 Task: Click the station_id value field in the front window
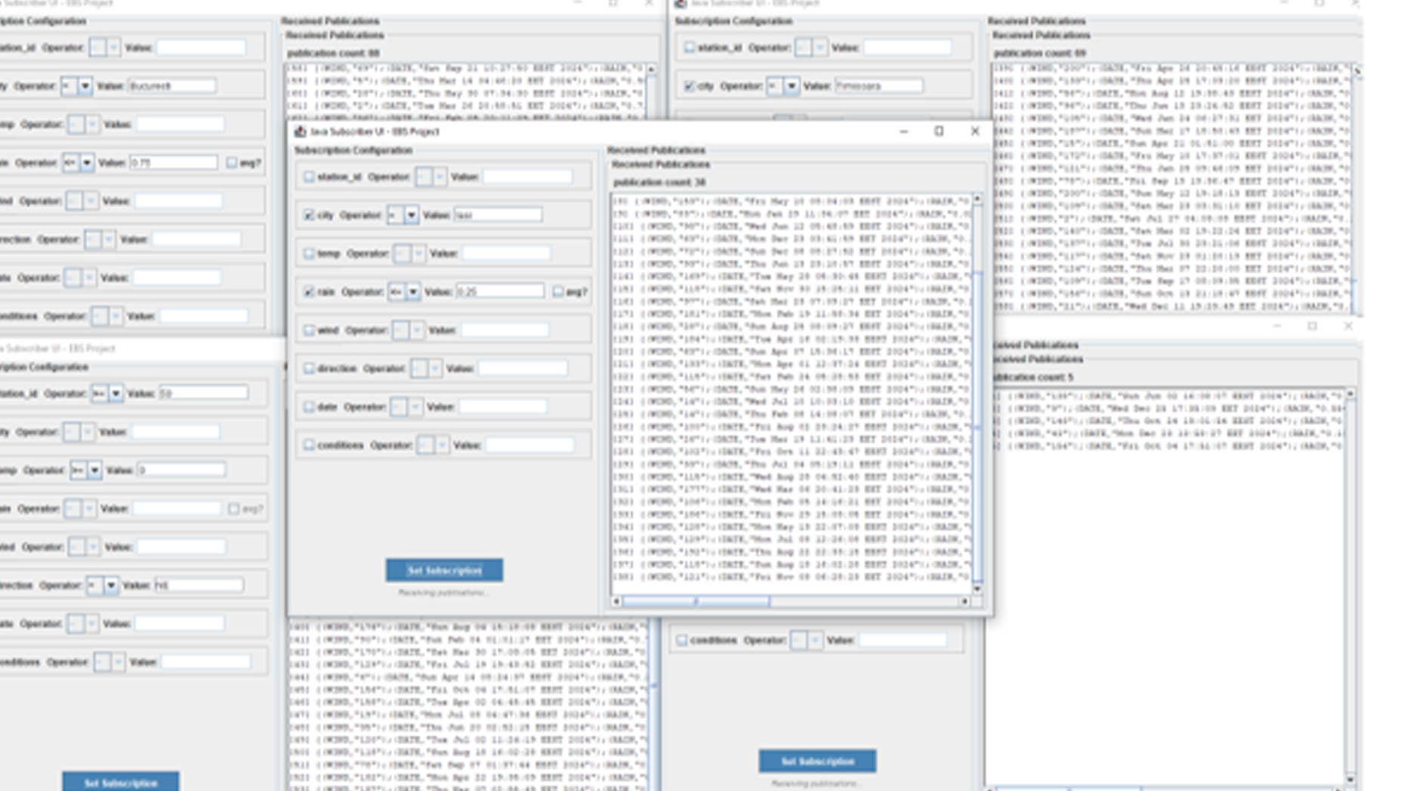click(527, 177)
